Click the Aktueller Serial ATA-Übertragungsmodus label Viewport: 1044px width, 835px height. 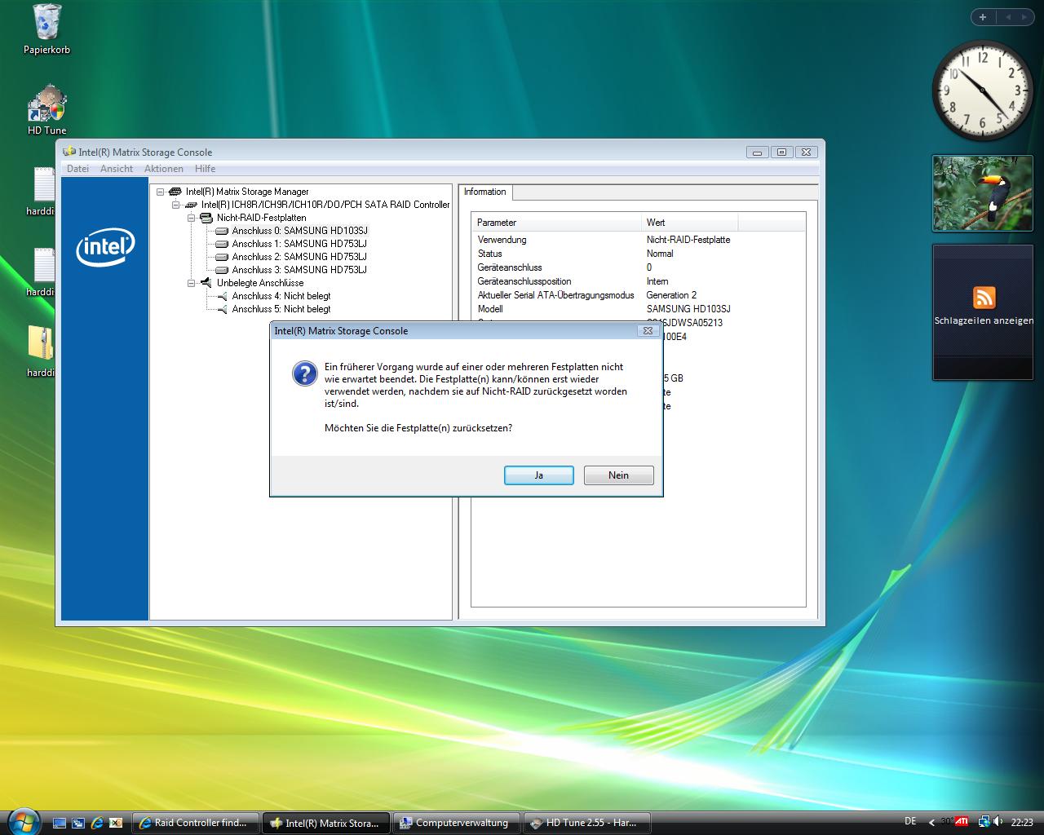coord(555,295)
